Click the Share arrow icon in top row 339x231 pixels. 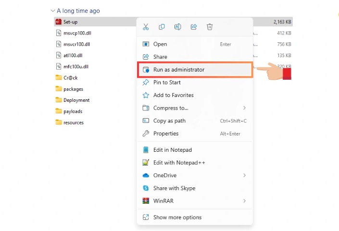click(x=194, y=27)
